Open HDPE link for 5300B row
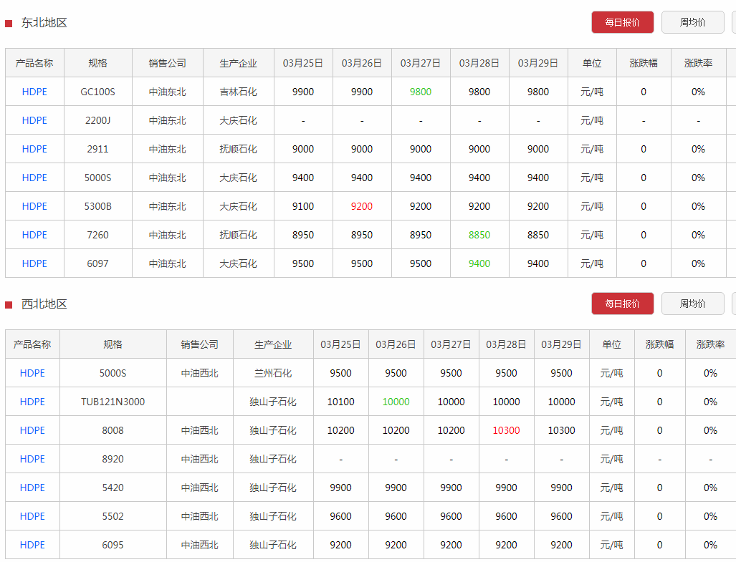 34,206
